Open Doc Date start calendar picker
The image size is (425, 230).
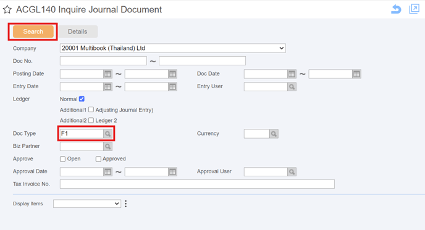click(292, 74)
